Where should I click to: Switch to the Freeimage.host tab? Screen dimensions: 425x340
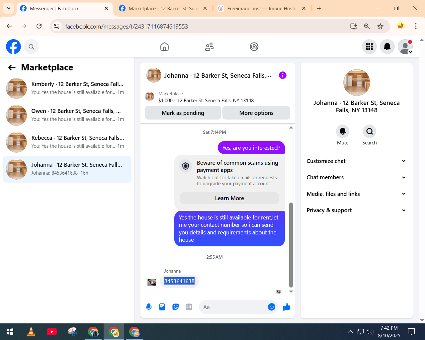[x=262, y=9]
